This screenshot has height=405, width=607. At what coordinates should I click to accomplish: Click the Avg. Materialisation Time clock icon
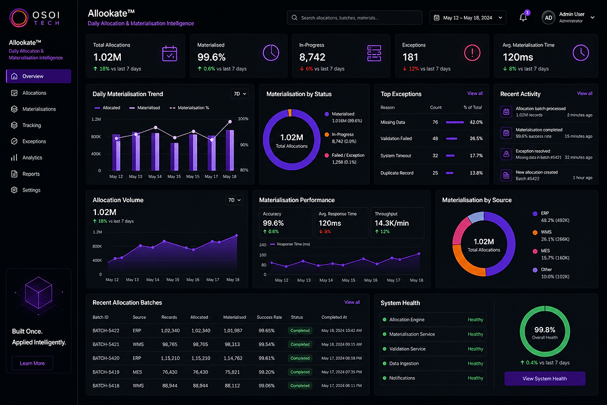click(581, 53)
